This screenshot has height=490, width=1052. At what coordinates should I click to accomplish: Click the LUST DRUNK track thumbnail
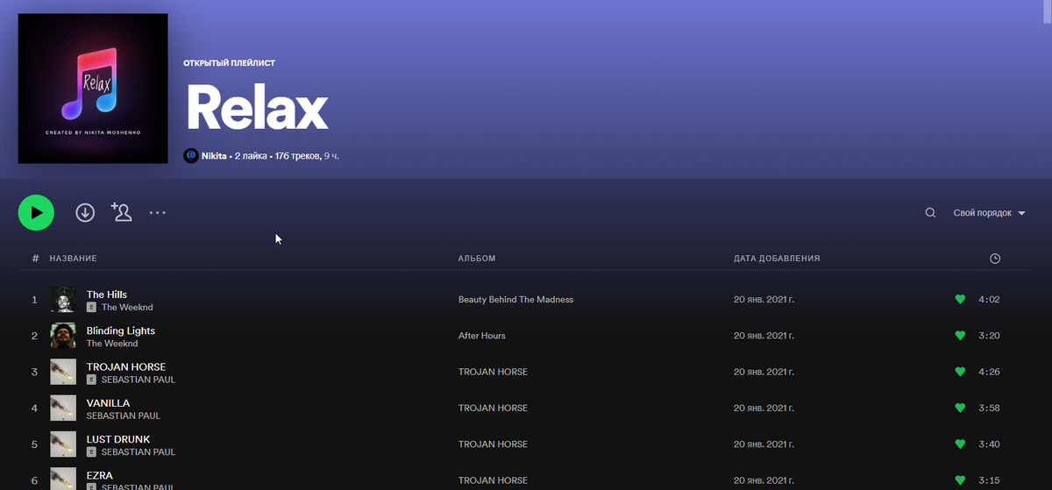(63, 444)
